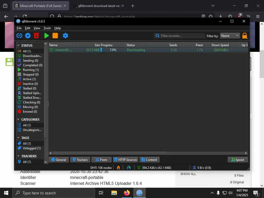Select Seeding (0) status filter

coord(30,60)
